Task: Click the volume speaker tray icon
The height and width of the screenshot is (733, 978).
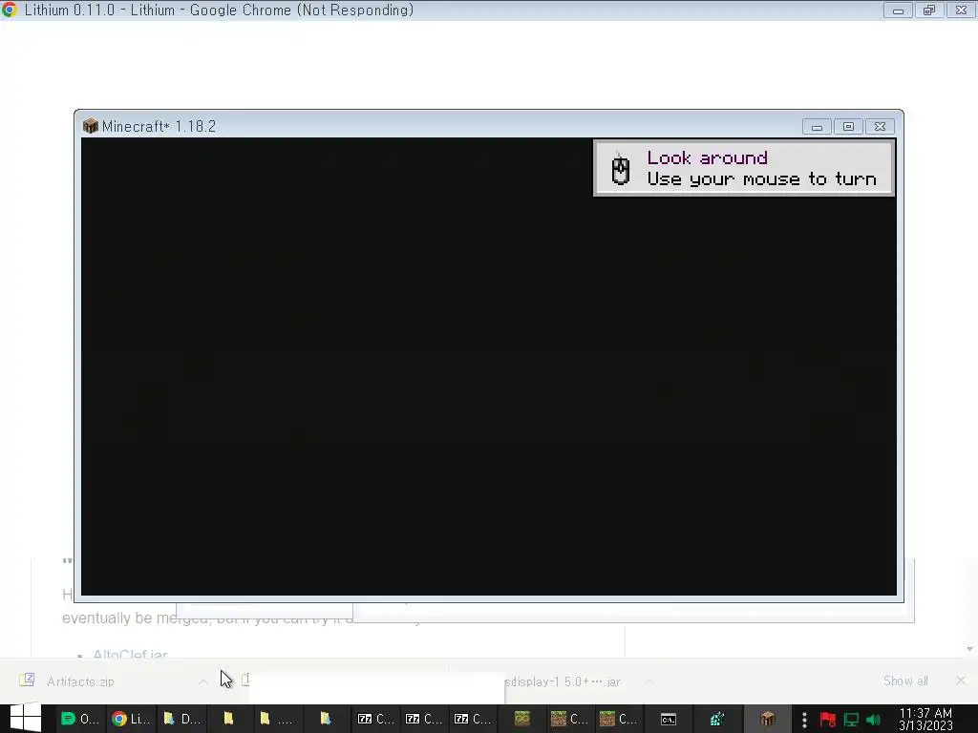Action: [x=873, y=720]
